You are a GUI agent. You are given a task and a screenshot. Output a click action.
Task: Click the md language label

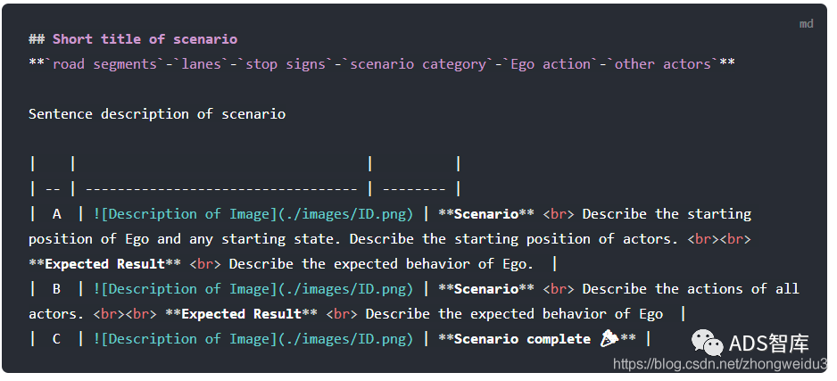click(x=806, y=24)
